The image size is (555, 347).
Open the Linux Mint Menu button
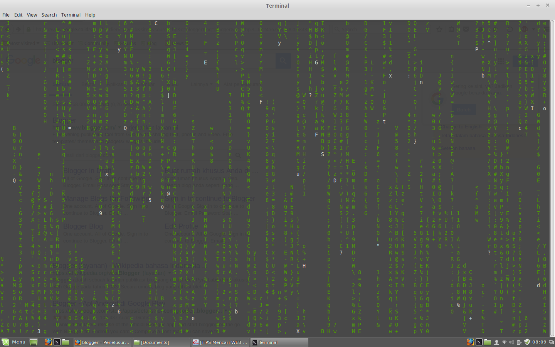[x=14, y=342]
